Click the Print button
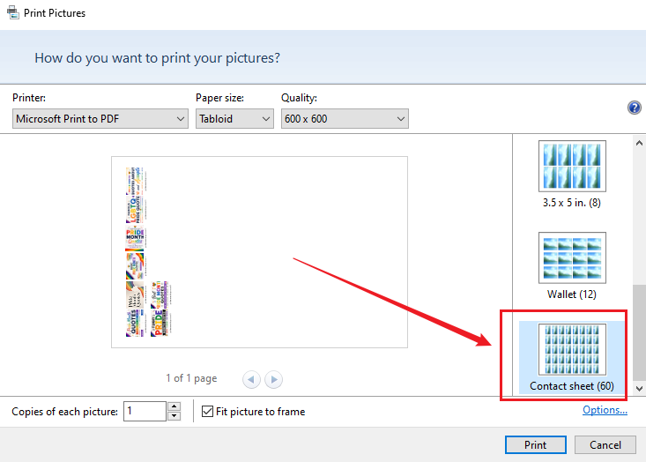 pos(535,444)
